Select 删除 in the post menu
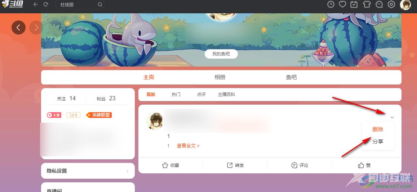This screenshot has width=417, height=192. pos(378,129)
